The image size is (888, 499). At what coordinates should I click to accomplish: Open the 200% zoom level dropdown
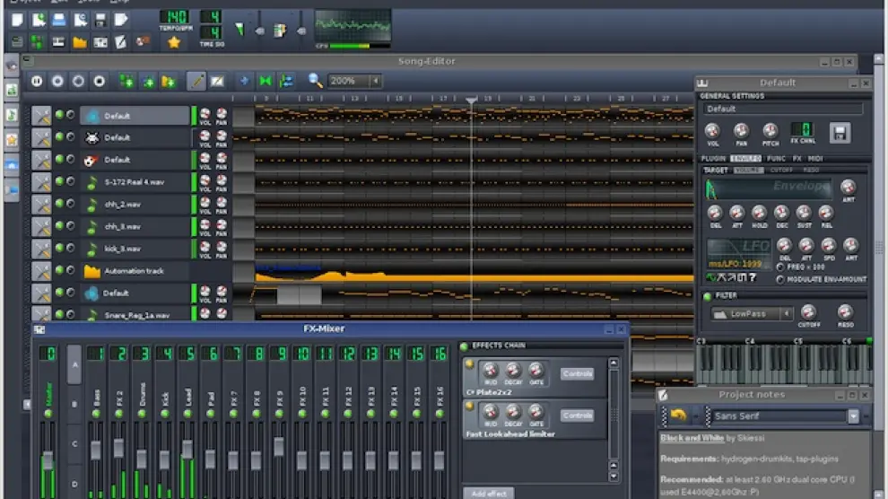pyautogui.click(x=375, y=81)
